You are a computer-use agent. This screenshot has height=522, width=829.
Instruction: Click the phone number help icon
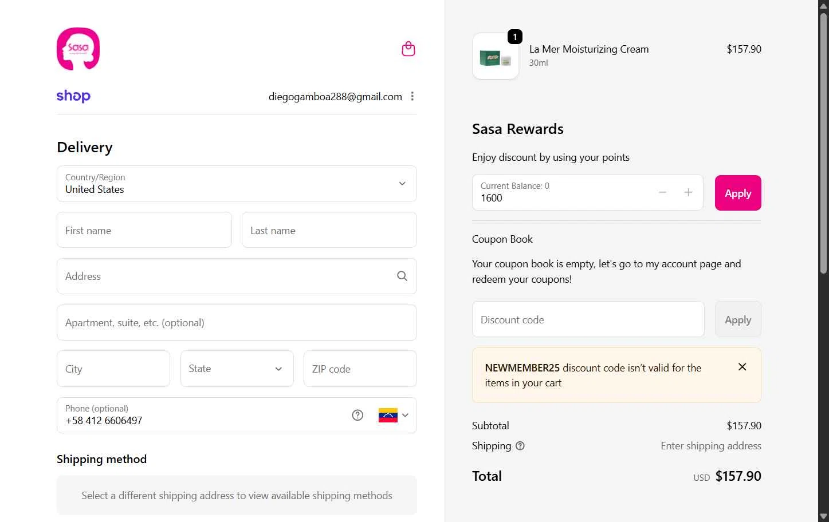tap(357, 416)
